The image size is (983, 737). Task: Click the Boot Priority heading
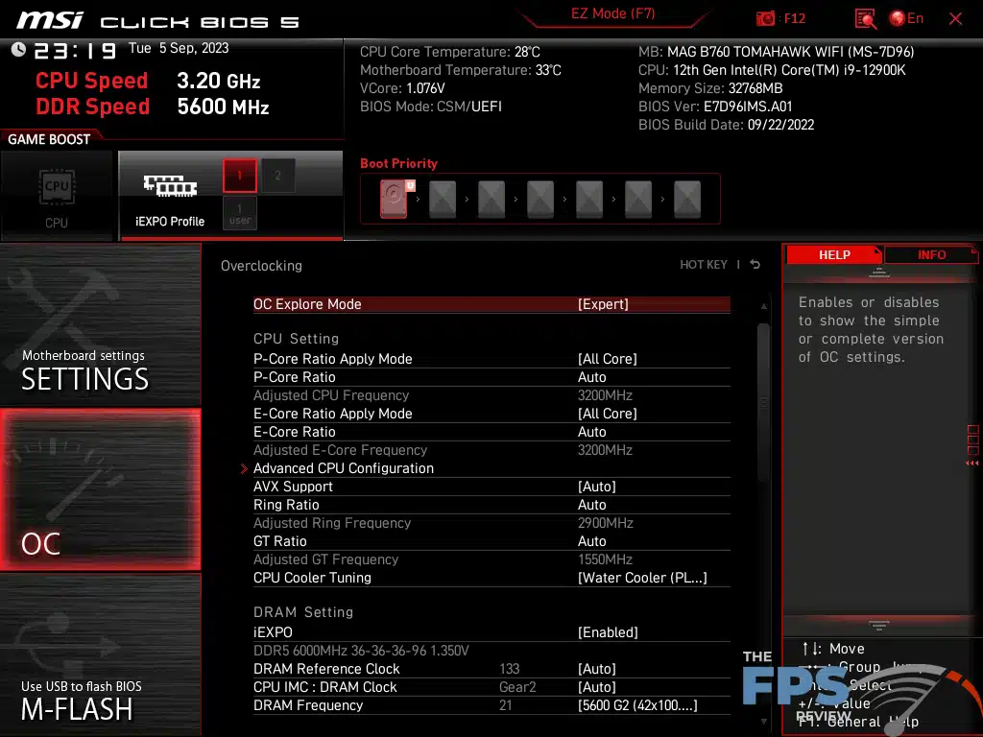coord(398,163)
